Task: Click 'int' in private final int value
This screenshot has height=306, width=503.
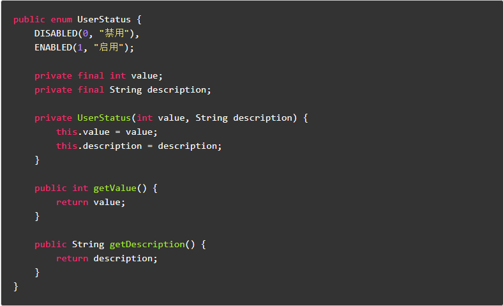Action: [x=117, y=75]
